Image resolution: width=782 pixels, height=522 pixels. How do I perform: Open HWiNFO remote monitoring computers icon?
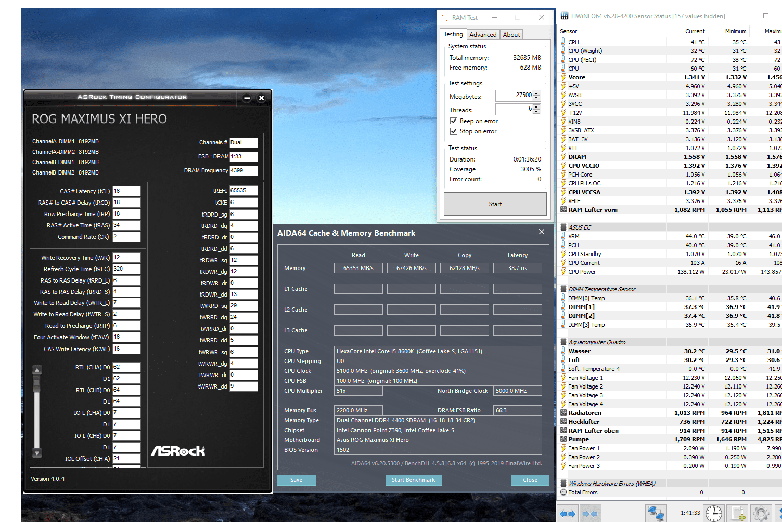656,513
